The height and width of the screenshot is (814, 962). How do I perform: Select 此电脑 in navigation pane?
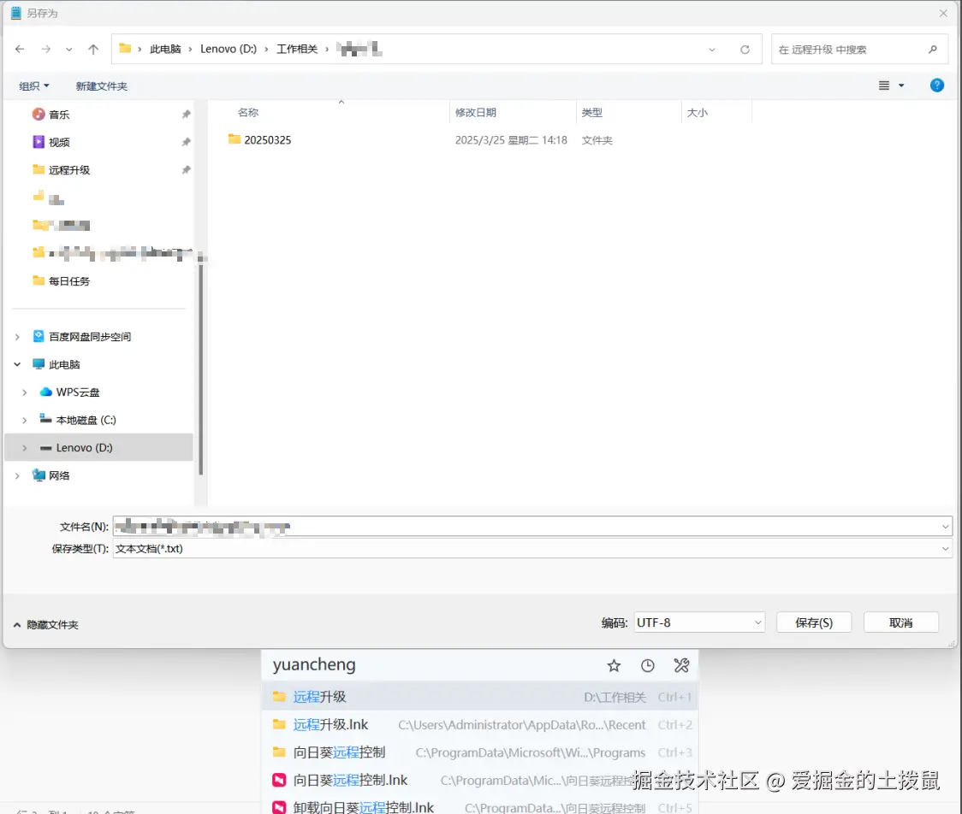tap(64, 364)
